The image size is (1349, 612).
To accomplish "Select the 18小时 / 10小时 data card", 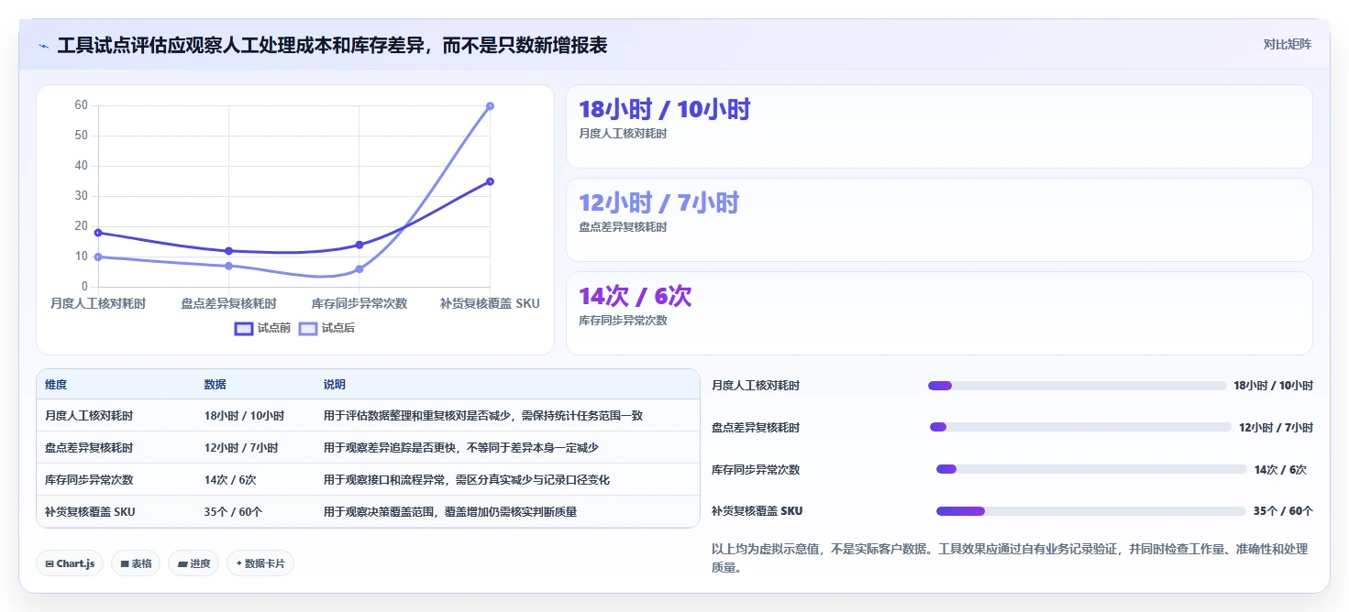I will [939, 126].
